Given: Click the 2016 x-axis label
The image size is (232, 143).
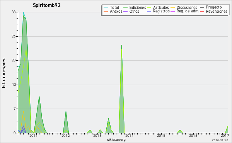Looking at the screenshot, I should click(x=193, y=135).
